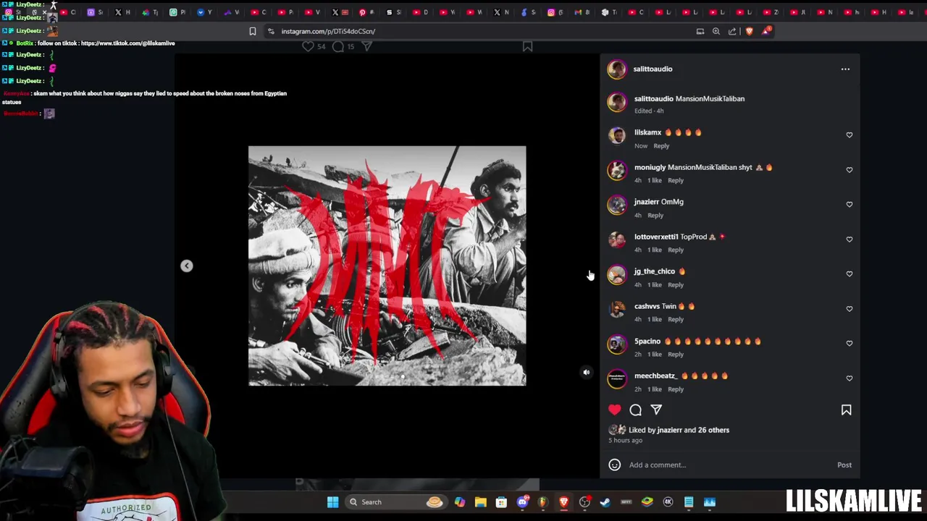Image resolution: width=927 pixels, height=521 pixels.
Task: Like cashvvs Twin comment
Action: point(850,308)
